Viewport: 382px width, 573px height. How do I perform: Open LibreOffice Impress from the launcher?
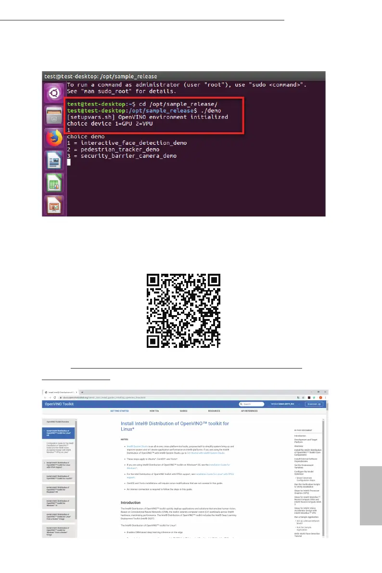click(x=54, y=206)
